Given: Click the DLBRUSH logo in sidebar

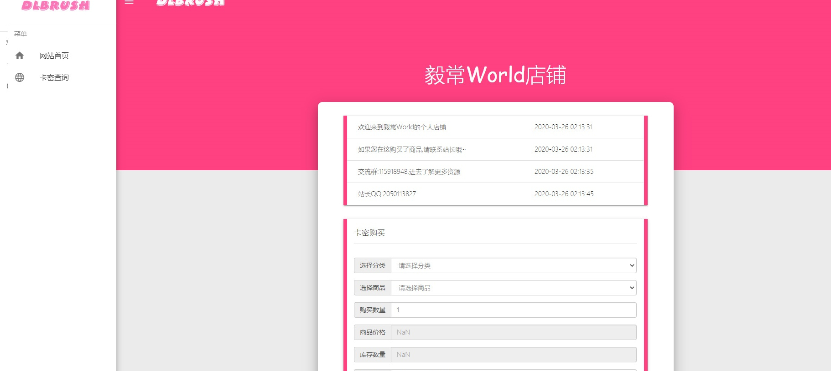Looking at the screenshot, I should (x=56, y=5).
